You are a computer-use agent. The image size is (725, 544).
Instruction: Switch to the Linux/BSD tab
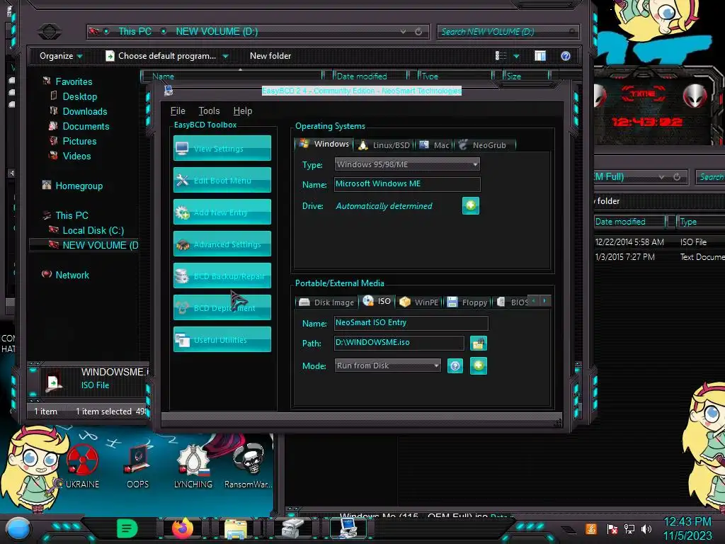click(384, 145)
